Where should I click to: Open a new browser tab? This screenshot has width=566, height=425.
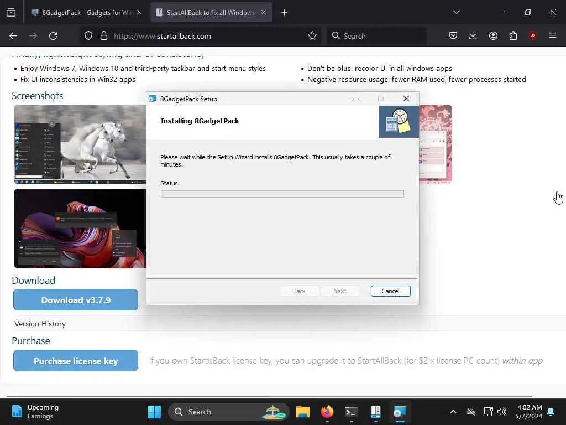pos(285,13)
